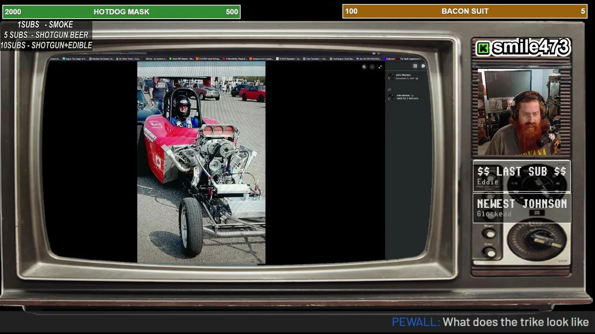
Task: Open the commenter's avatar beside 'went for 3 fast runs'
Action: tap(391, 97)
